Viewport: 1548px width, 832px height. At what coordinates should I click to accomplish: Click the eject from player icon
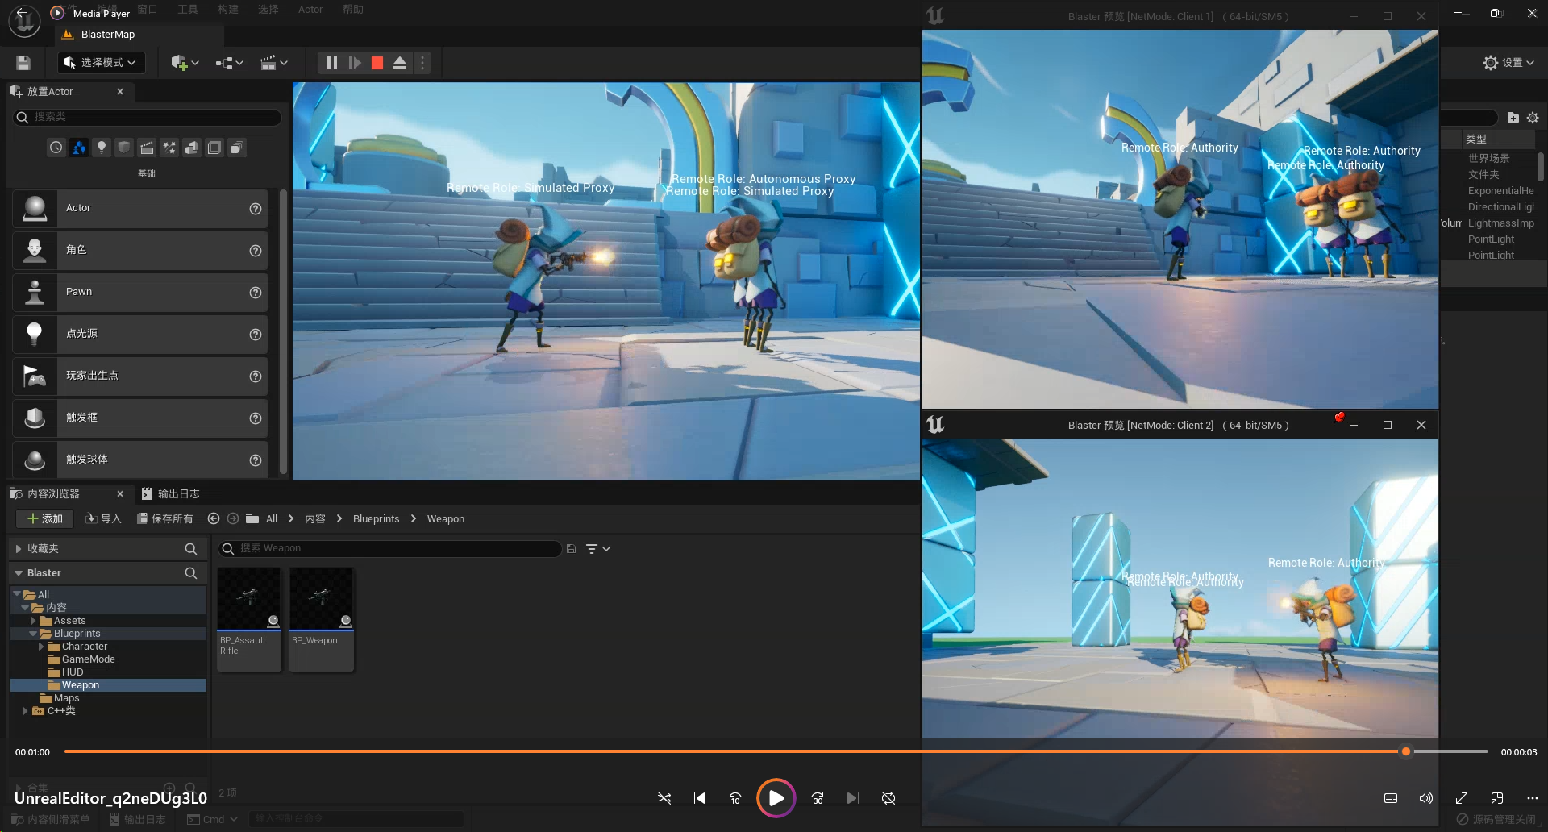400,63
